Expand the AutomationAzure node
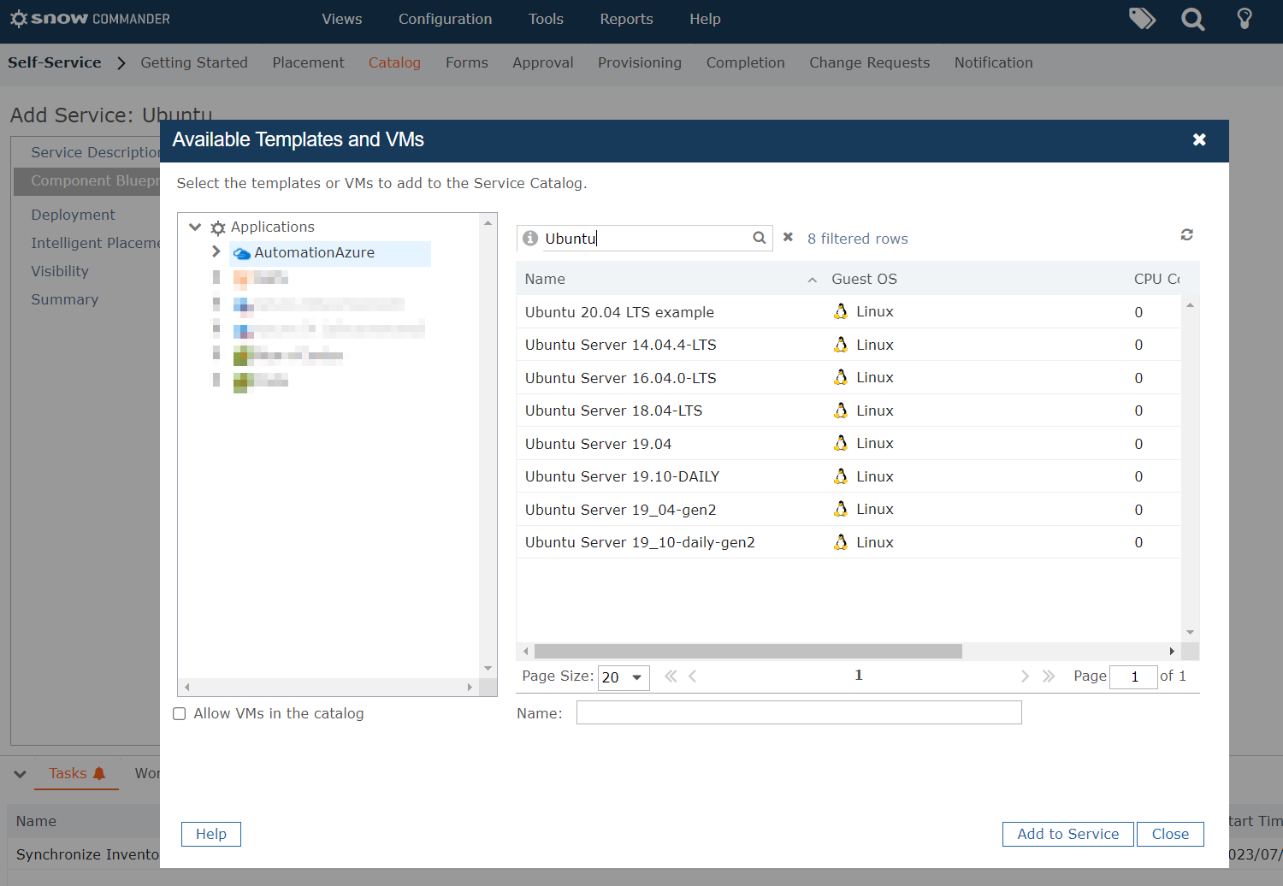Screen dimensions: 1283x886 (x=216, y=251)
